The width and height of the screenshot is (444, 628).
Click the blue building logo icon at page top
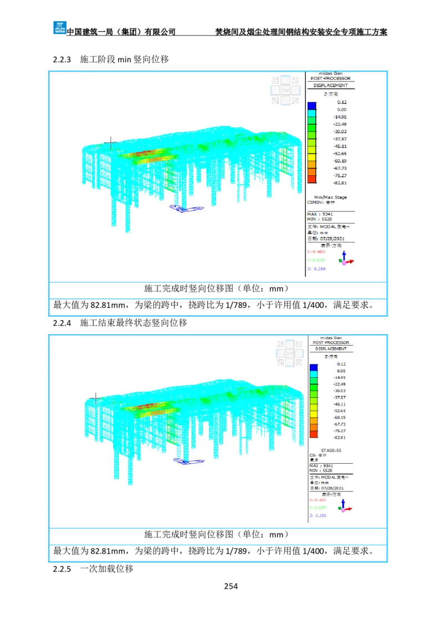tap(59, 27)
